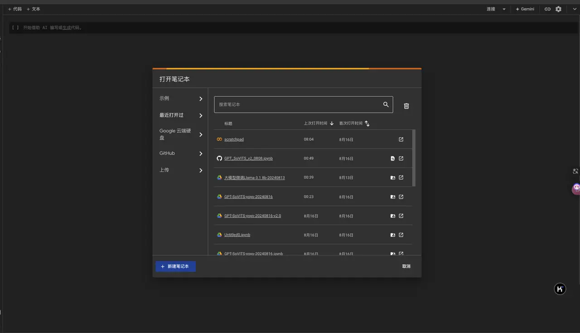The image size is (580, 333).
Task: Click the Google Drive logo beside Untitled0.ipynb
Action: point(219,235)
